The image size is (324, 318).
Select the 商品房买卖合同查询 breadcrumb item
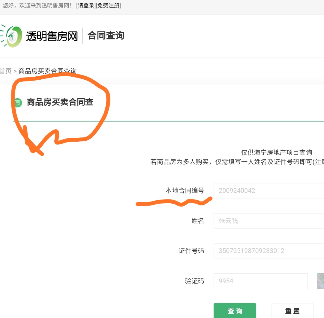[x=47, y=71]
